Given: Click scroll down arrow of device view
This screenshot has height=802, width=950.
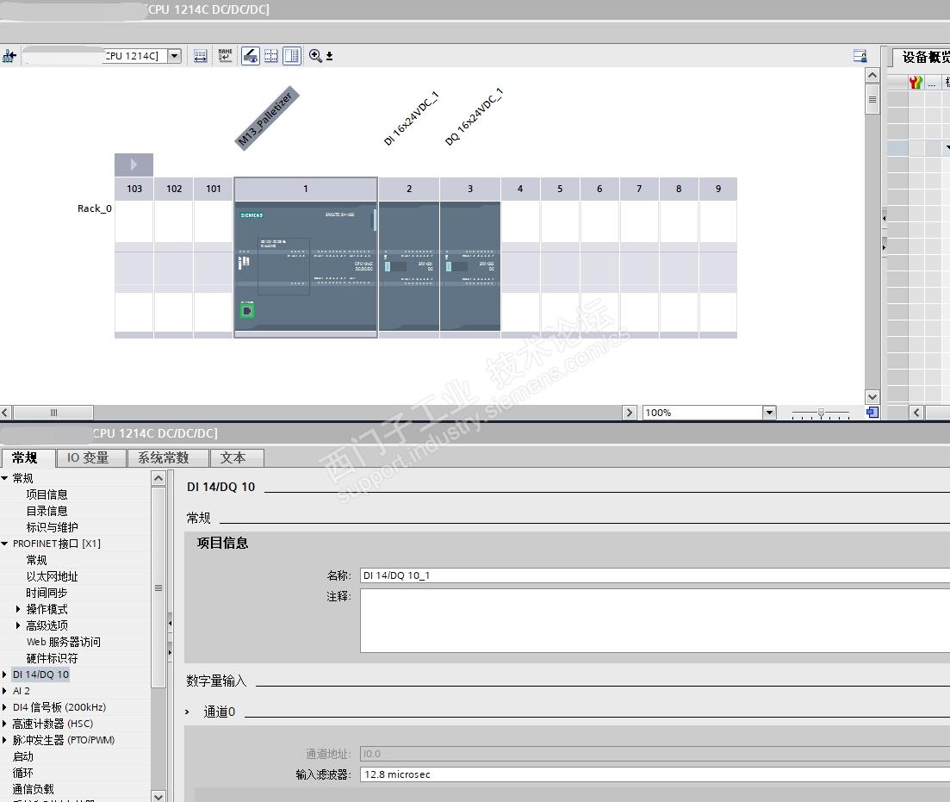Looking at the screenshot, I should click(x=872, y=397).
